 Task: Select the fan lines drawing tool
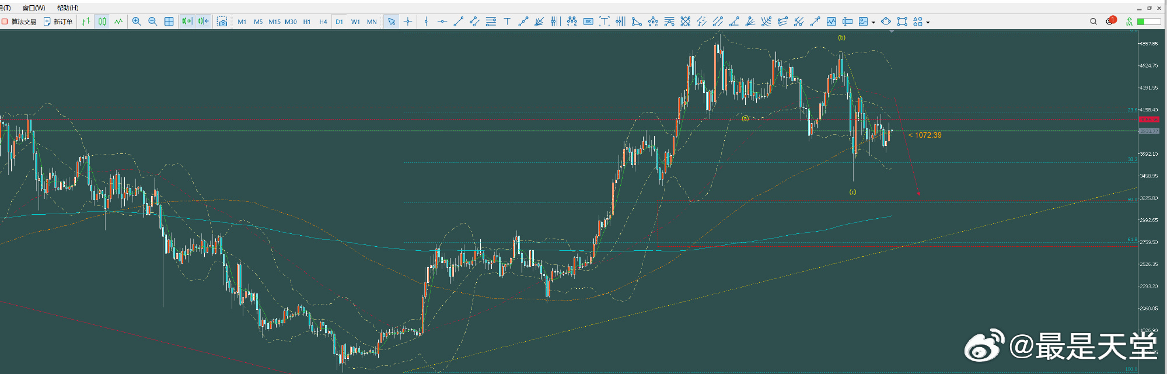[x=540, y=22]
